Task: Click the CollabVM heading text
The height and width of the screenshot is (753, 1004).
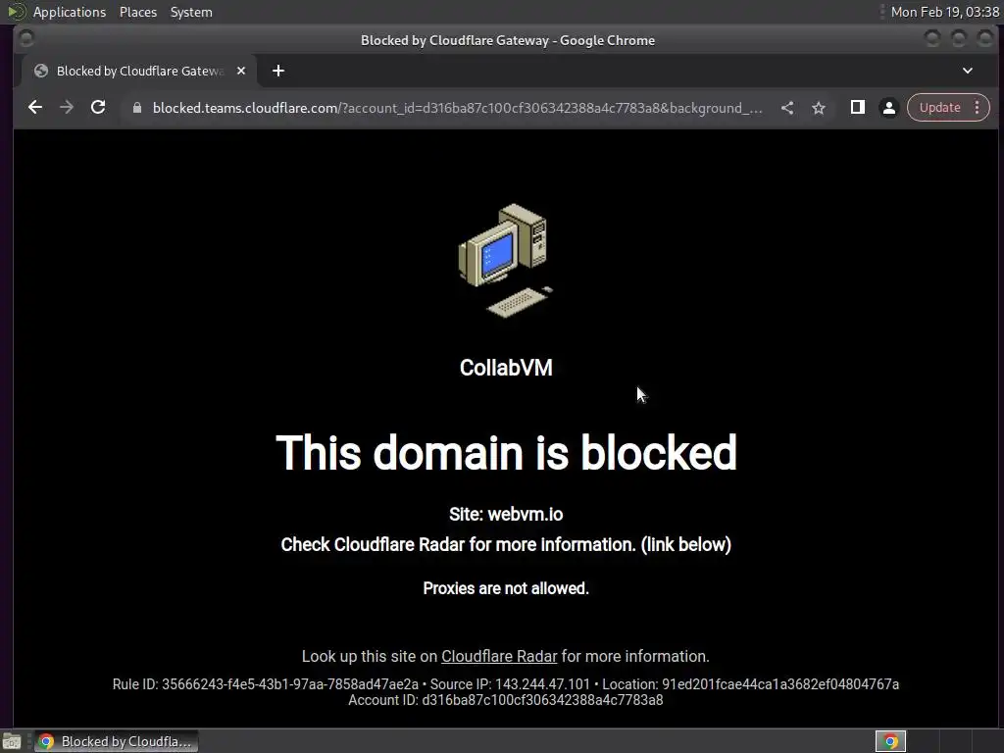Action: pos(506,368)
